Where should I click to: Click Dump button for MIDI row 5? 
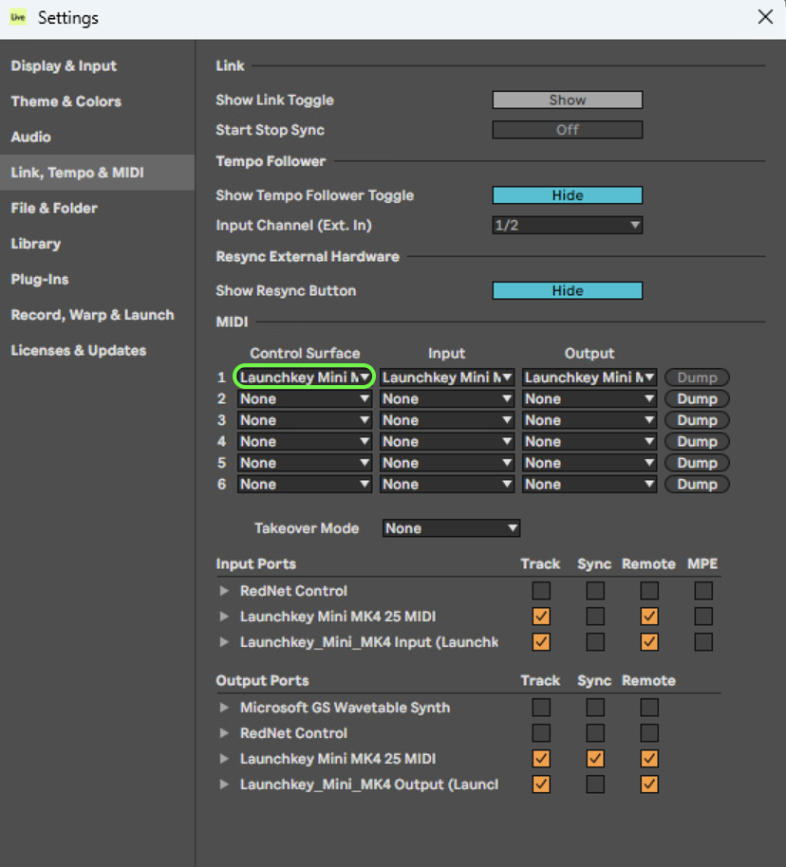pos(697,463)
